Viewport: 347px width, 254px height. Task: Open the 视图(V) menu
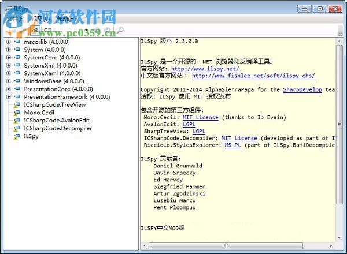40,19
